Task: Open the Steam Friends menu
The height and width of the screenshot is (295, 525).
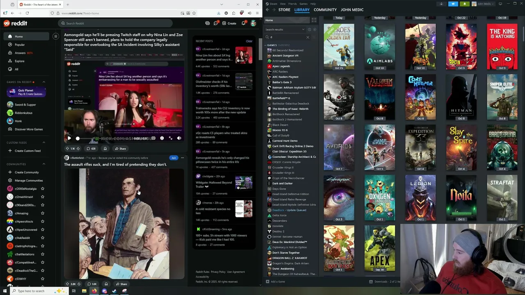Action: 292,4
